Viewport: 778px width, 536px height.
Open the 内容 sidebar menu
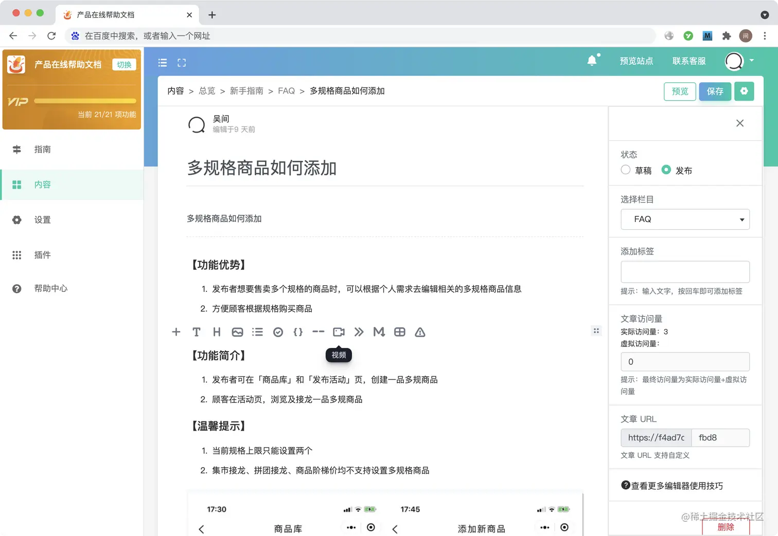(x=72, y=184)
